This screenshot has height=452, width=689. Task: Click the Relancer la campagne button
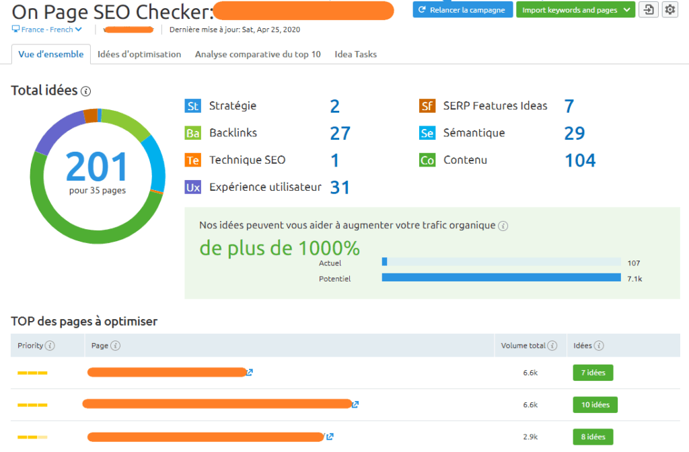point(462,9)
